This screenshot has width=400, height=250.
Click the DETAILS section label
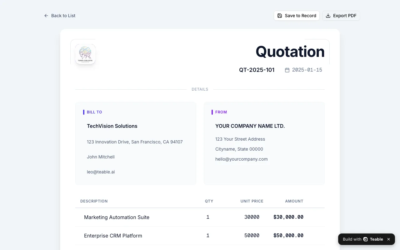click(x=200, y=89)
